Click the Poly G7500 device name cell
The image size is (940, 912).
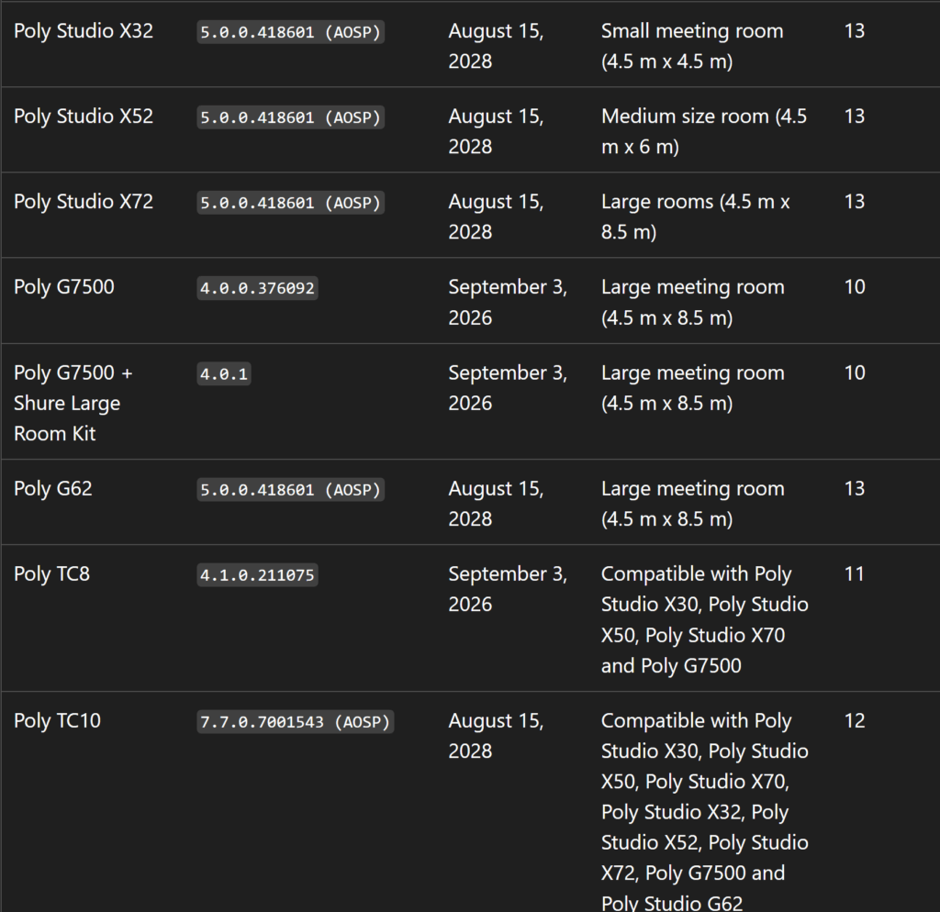tap(64, 287)
